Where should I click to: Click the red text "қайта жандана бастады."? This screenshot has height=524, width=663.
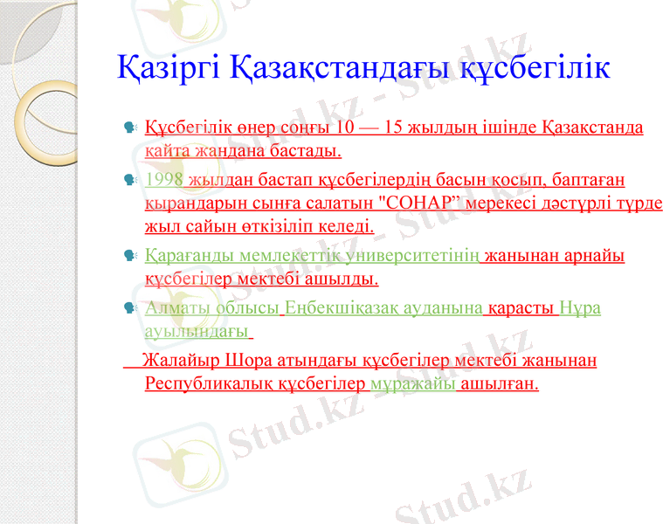tap(243, 151)
